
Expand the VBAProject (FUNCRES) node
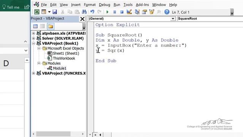tap(33, 73)
